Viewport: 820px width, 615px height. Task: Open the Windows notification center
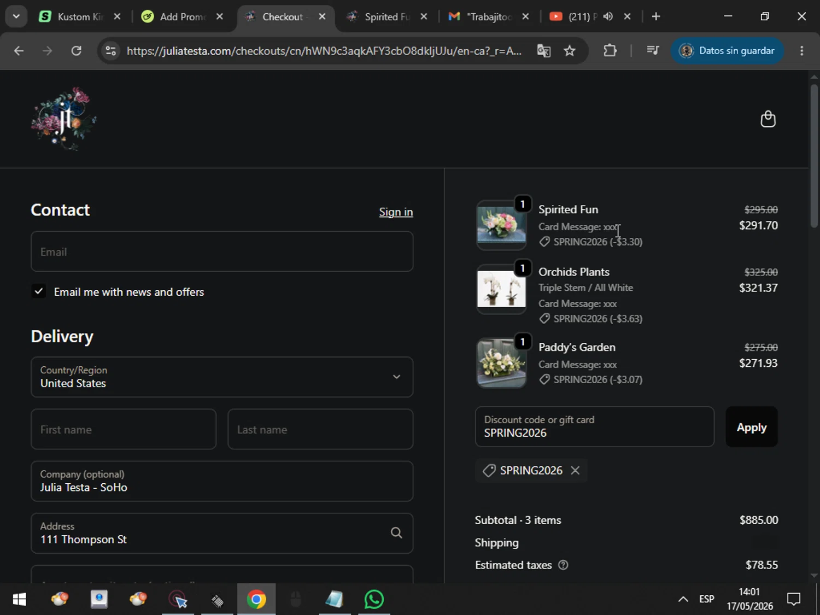pyautogui.click(x=794, y=600)
